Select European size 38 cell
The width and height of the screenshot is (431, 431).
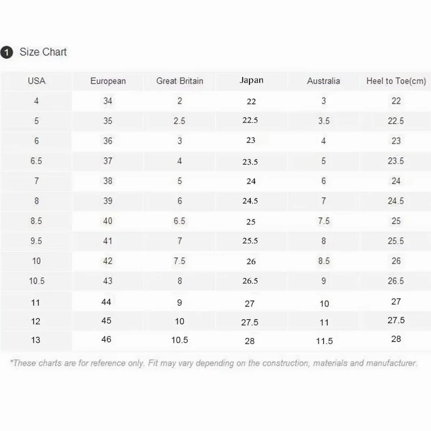click(108, 181)
